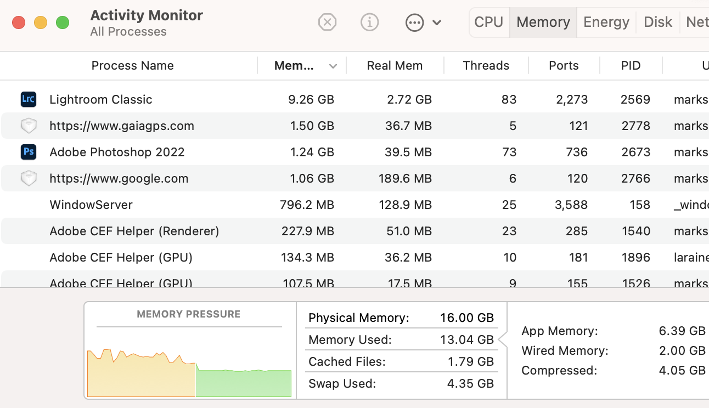The height and width of the screenshot is (408, 709).
Task: Select the https://www.gaiagps.com process
Action: (122, 126)
